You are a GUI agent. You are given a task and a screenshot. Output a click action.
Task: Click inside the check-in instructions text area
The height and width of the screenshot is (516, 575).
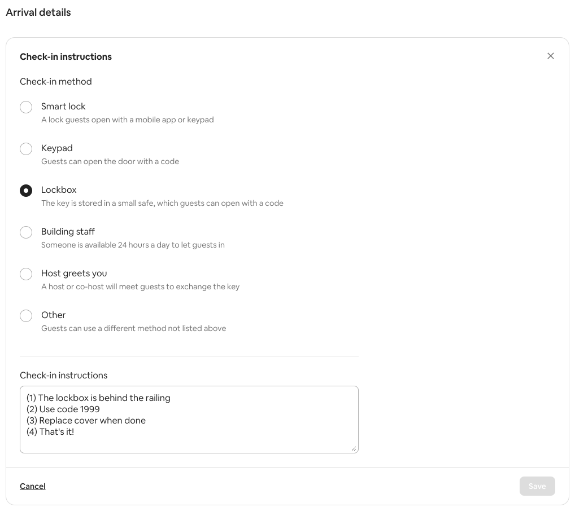(x=189, y=420)
